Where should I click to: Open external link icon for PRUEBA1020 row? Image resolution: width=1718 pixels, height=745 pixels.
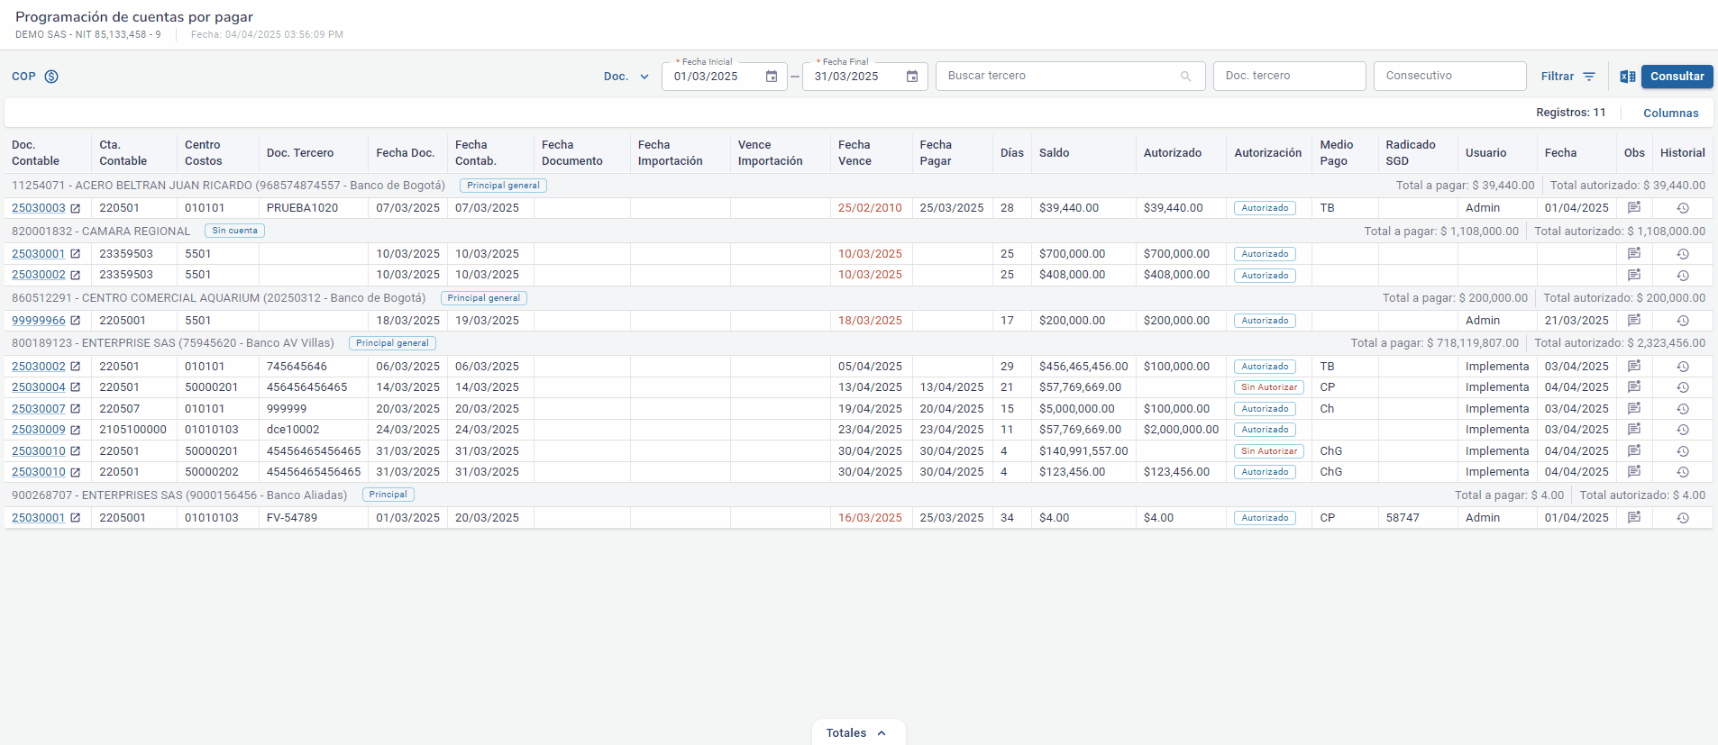pyautogui.click(x=76, y=208)
